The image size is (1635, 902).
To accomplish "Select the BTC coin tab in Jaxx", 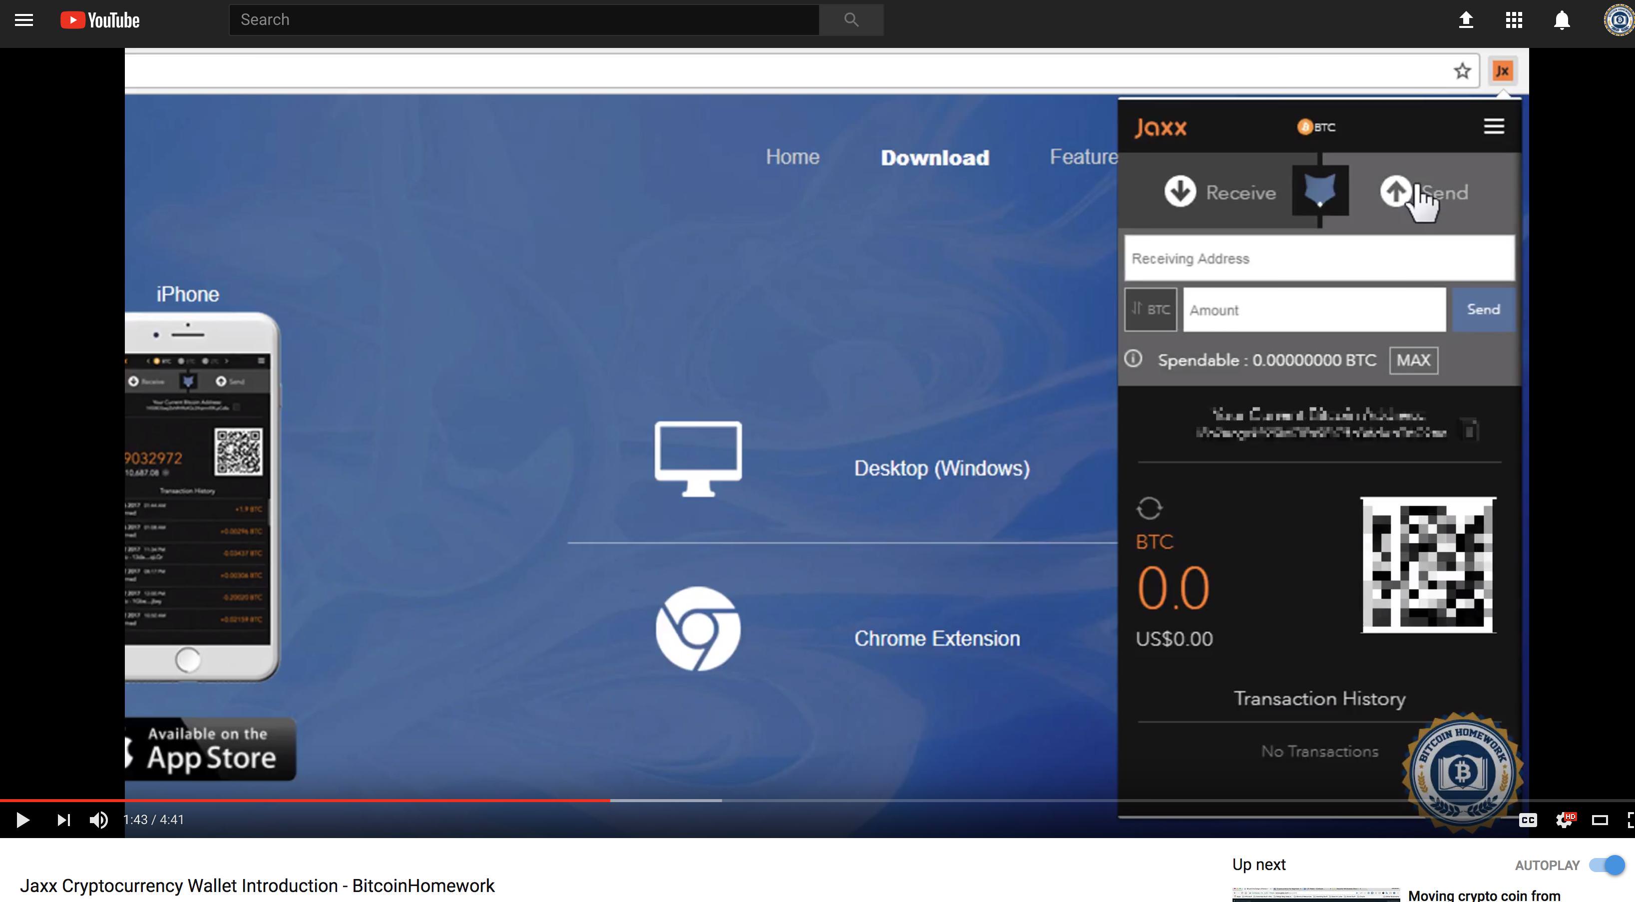I will coord(1316,127).
